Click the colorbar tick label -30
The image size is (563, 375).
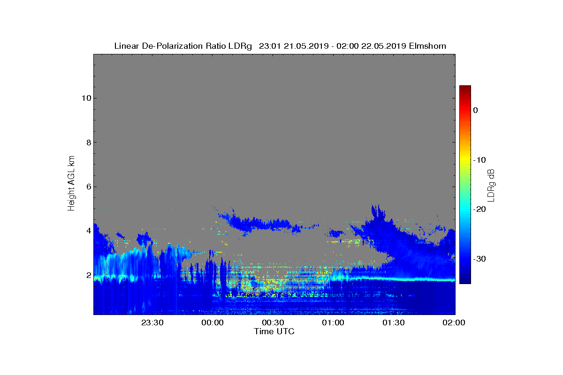click(479, 259)
